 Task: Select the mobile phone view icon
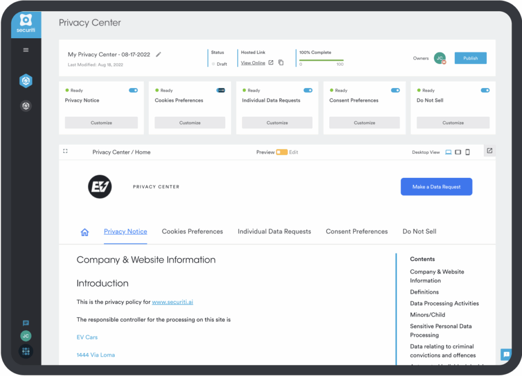pos(467,152)
